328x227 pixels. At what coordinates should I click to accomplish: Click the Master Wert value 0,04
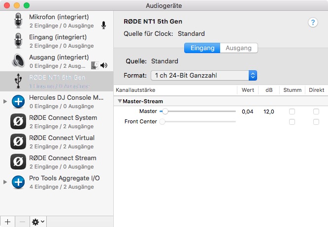coord(247,112)
